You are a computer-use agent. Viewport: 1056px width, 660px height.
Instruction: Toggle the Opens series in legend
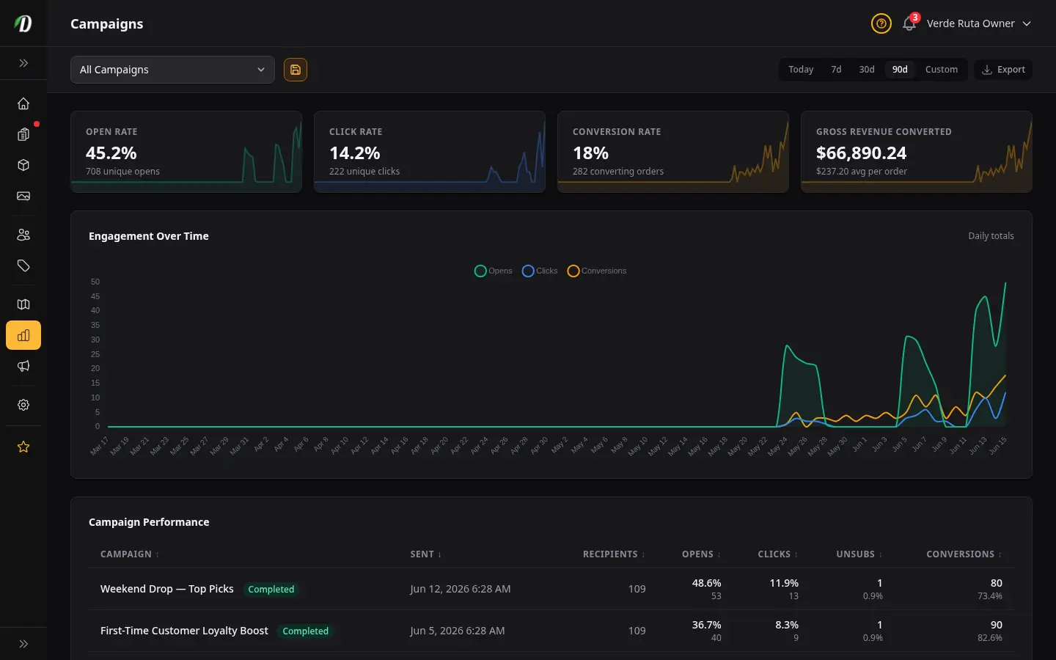[494, 271]
